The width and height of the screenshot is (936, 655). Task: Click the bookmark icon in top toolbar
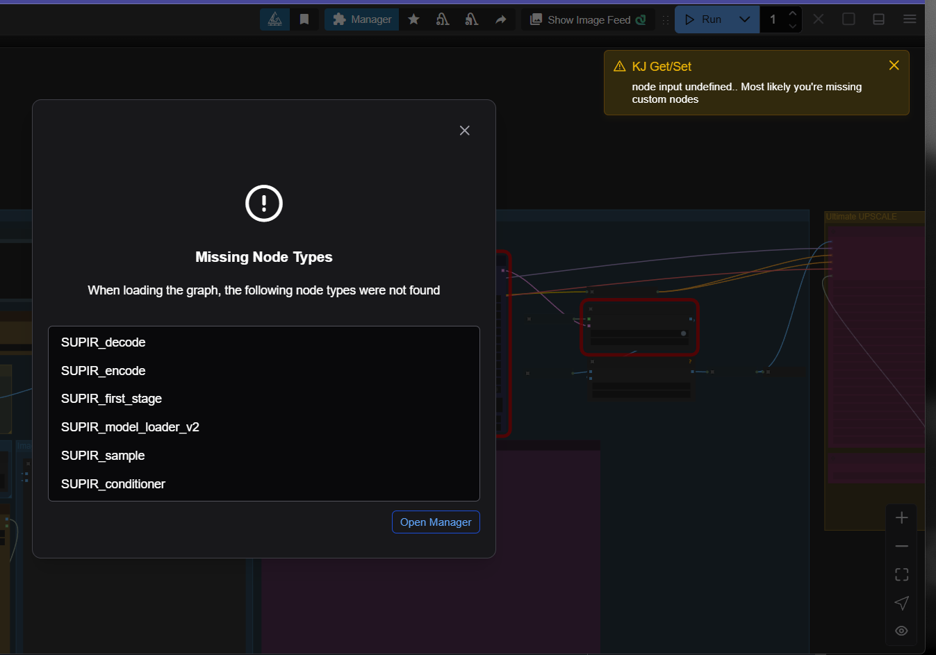(x=304, y=19)
